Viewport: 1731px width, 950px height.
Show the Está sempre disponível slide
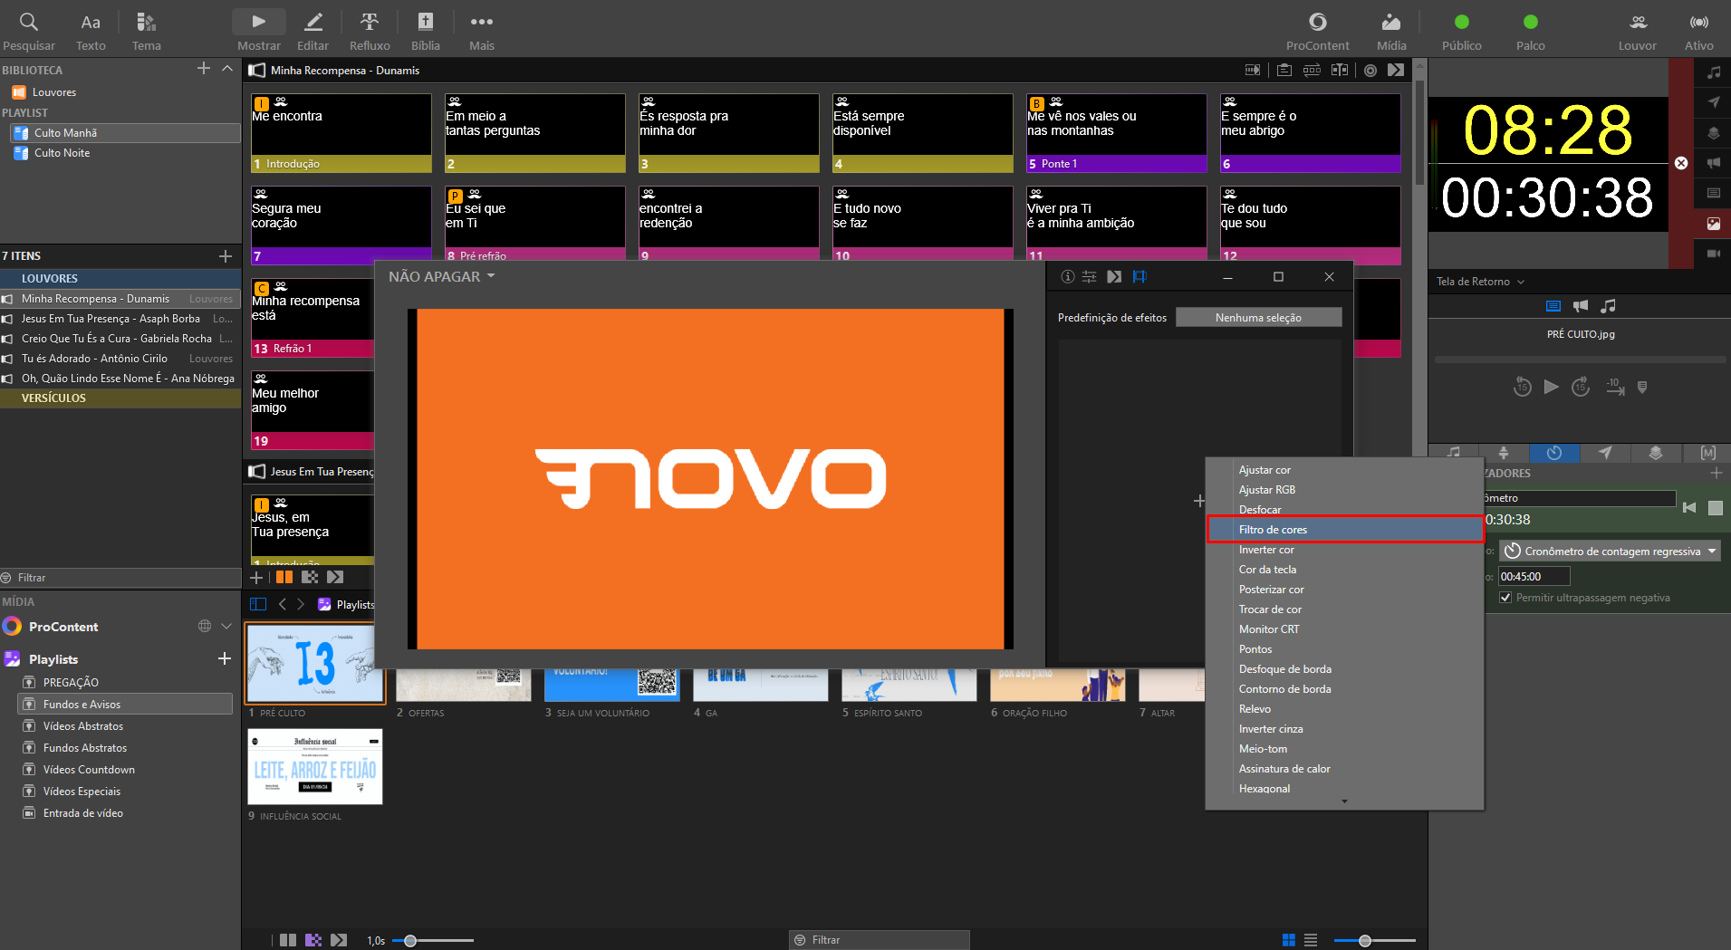point(923,133)
